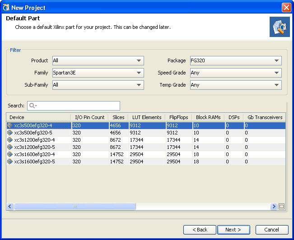The width and height of the screenshot is (294, 240).
Task: Click the chip icon beside xc3s500efg320-4
Action: coord(10,125)
